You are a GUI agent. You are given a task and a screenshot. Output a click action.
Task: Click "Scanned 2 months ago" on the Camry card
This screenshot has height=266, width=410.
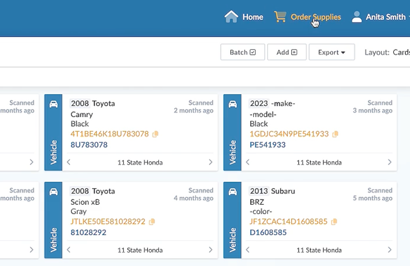coord(193,106)
